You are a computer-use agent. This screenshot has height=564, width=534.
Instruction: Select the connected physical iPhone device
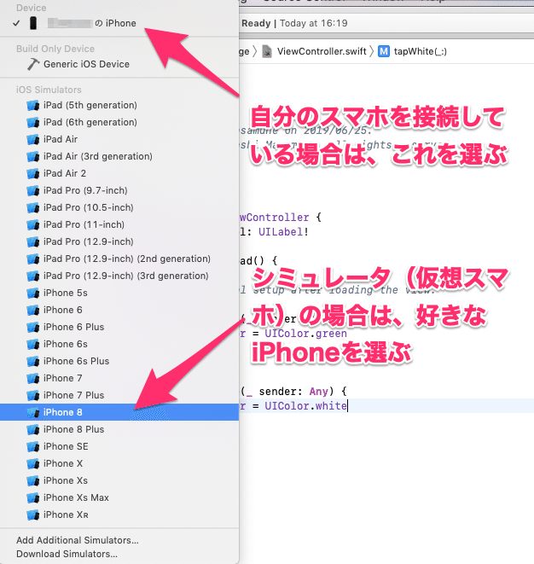119,23
